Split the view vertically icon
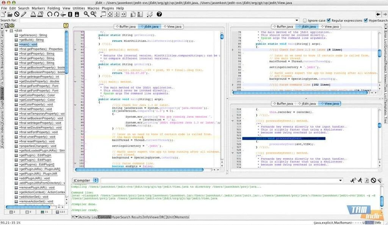This screenshot has width=388, height=225. [x=123, y=14]
